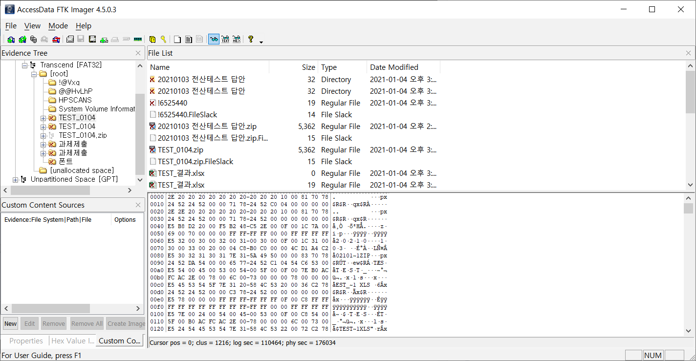Click the grayed Verify Drive/Image icon

coord(126,40)
